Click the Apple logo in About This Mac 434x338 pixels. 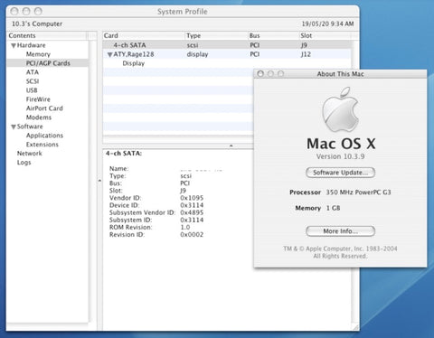[x=341, y=109]
